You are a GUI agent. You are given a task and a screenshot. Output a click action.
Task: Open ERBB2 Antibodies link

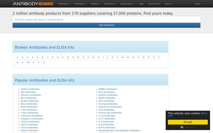tap(108, 89)
